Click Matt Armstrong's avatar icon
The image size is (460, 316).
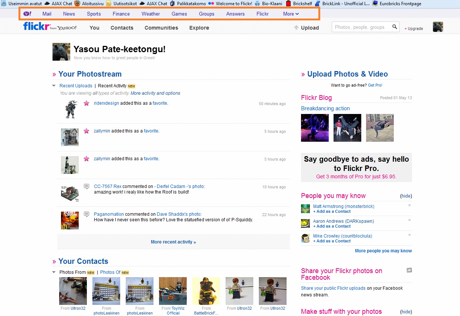(x=305, y=208)
